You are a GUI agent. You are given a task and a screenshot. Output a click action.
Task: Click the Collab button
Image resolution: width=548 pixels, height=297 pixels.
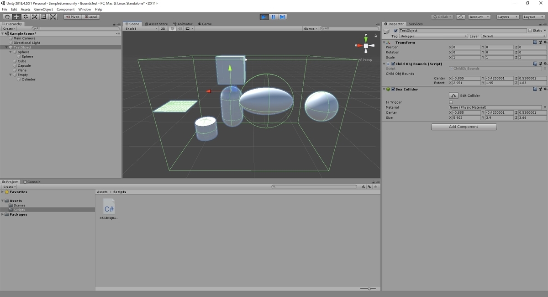pos(442,17)
